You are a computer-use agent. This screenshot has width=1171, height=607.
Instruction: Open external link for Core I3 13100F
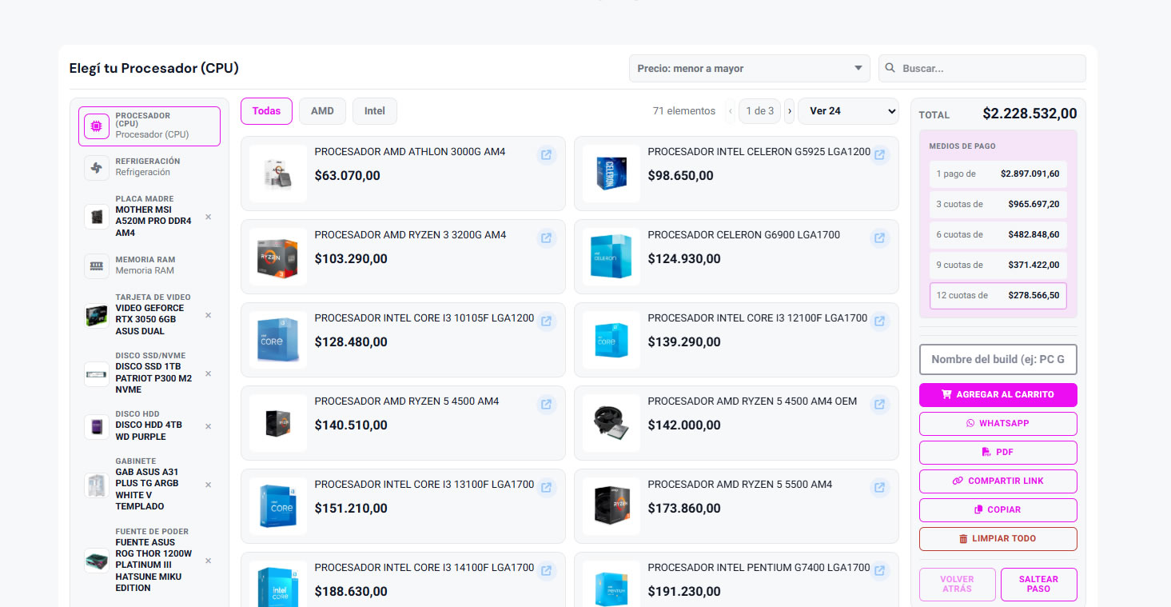coord(547,487)
